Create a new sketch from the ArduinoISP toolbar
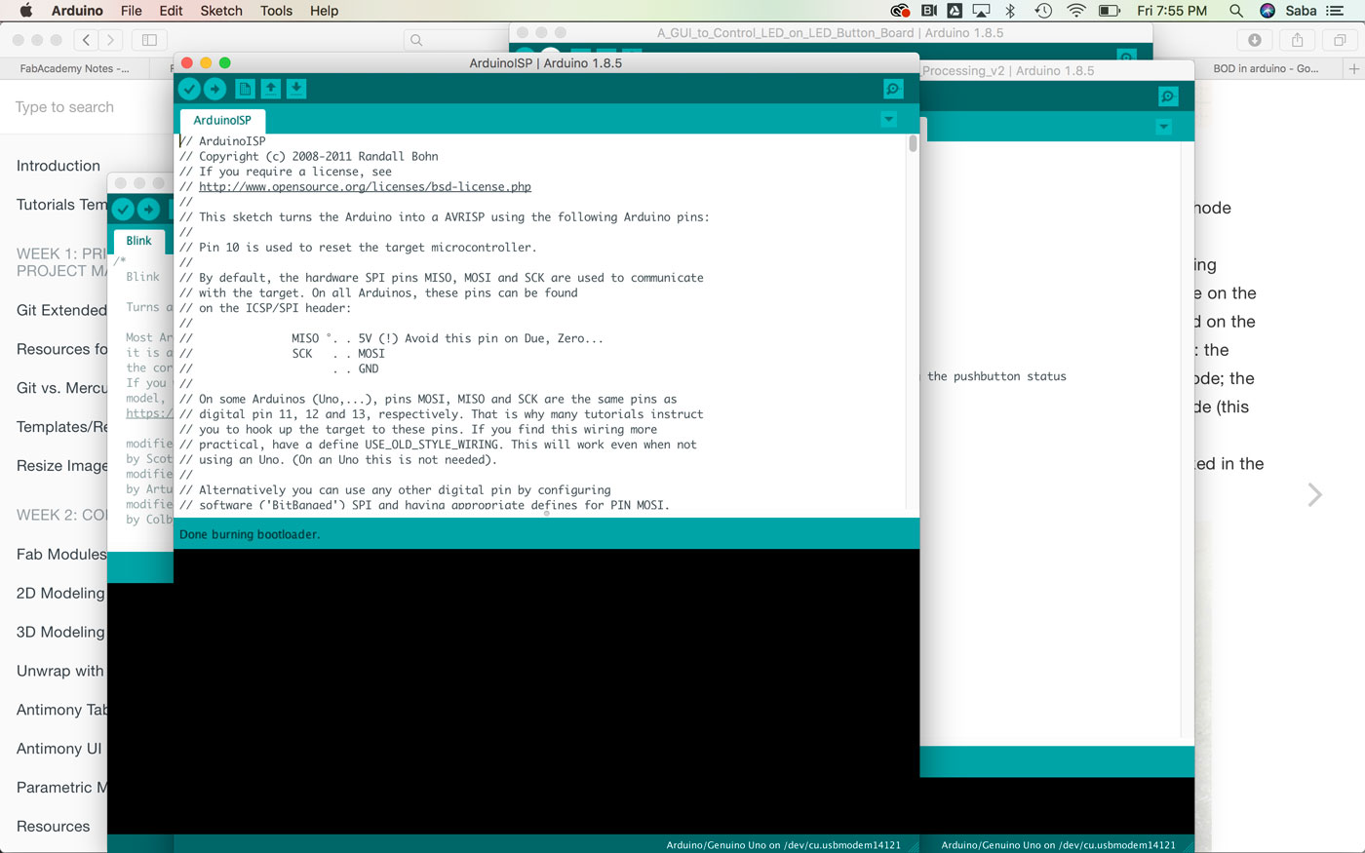Screen dimensions: 1365x853 point(246,89)
